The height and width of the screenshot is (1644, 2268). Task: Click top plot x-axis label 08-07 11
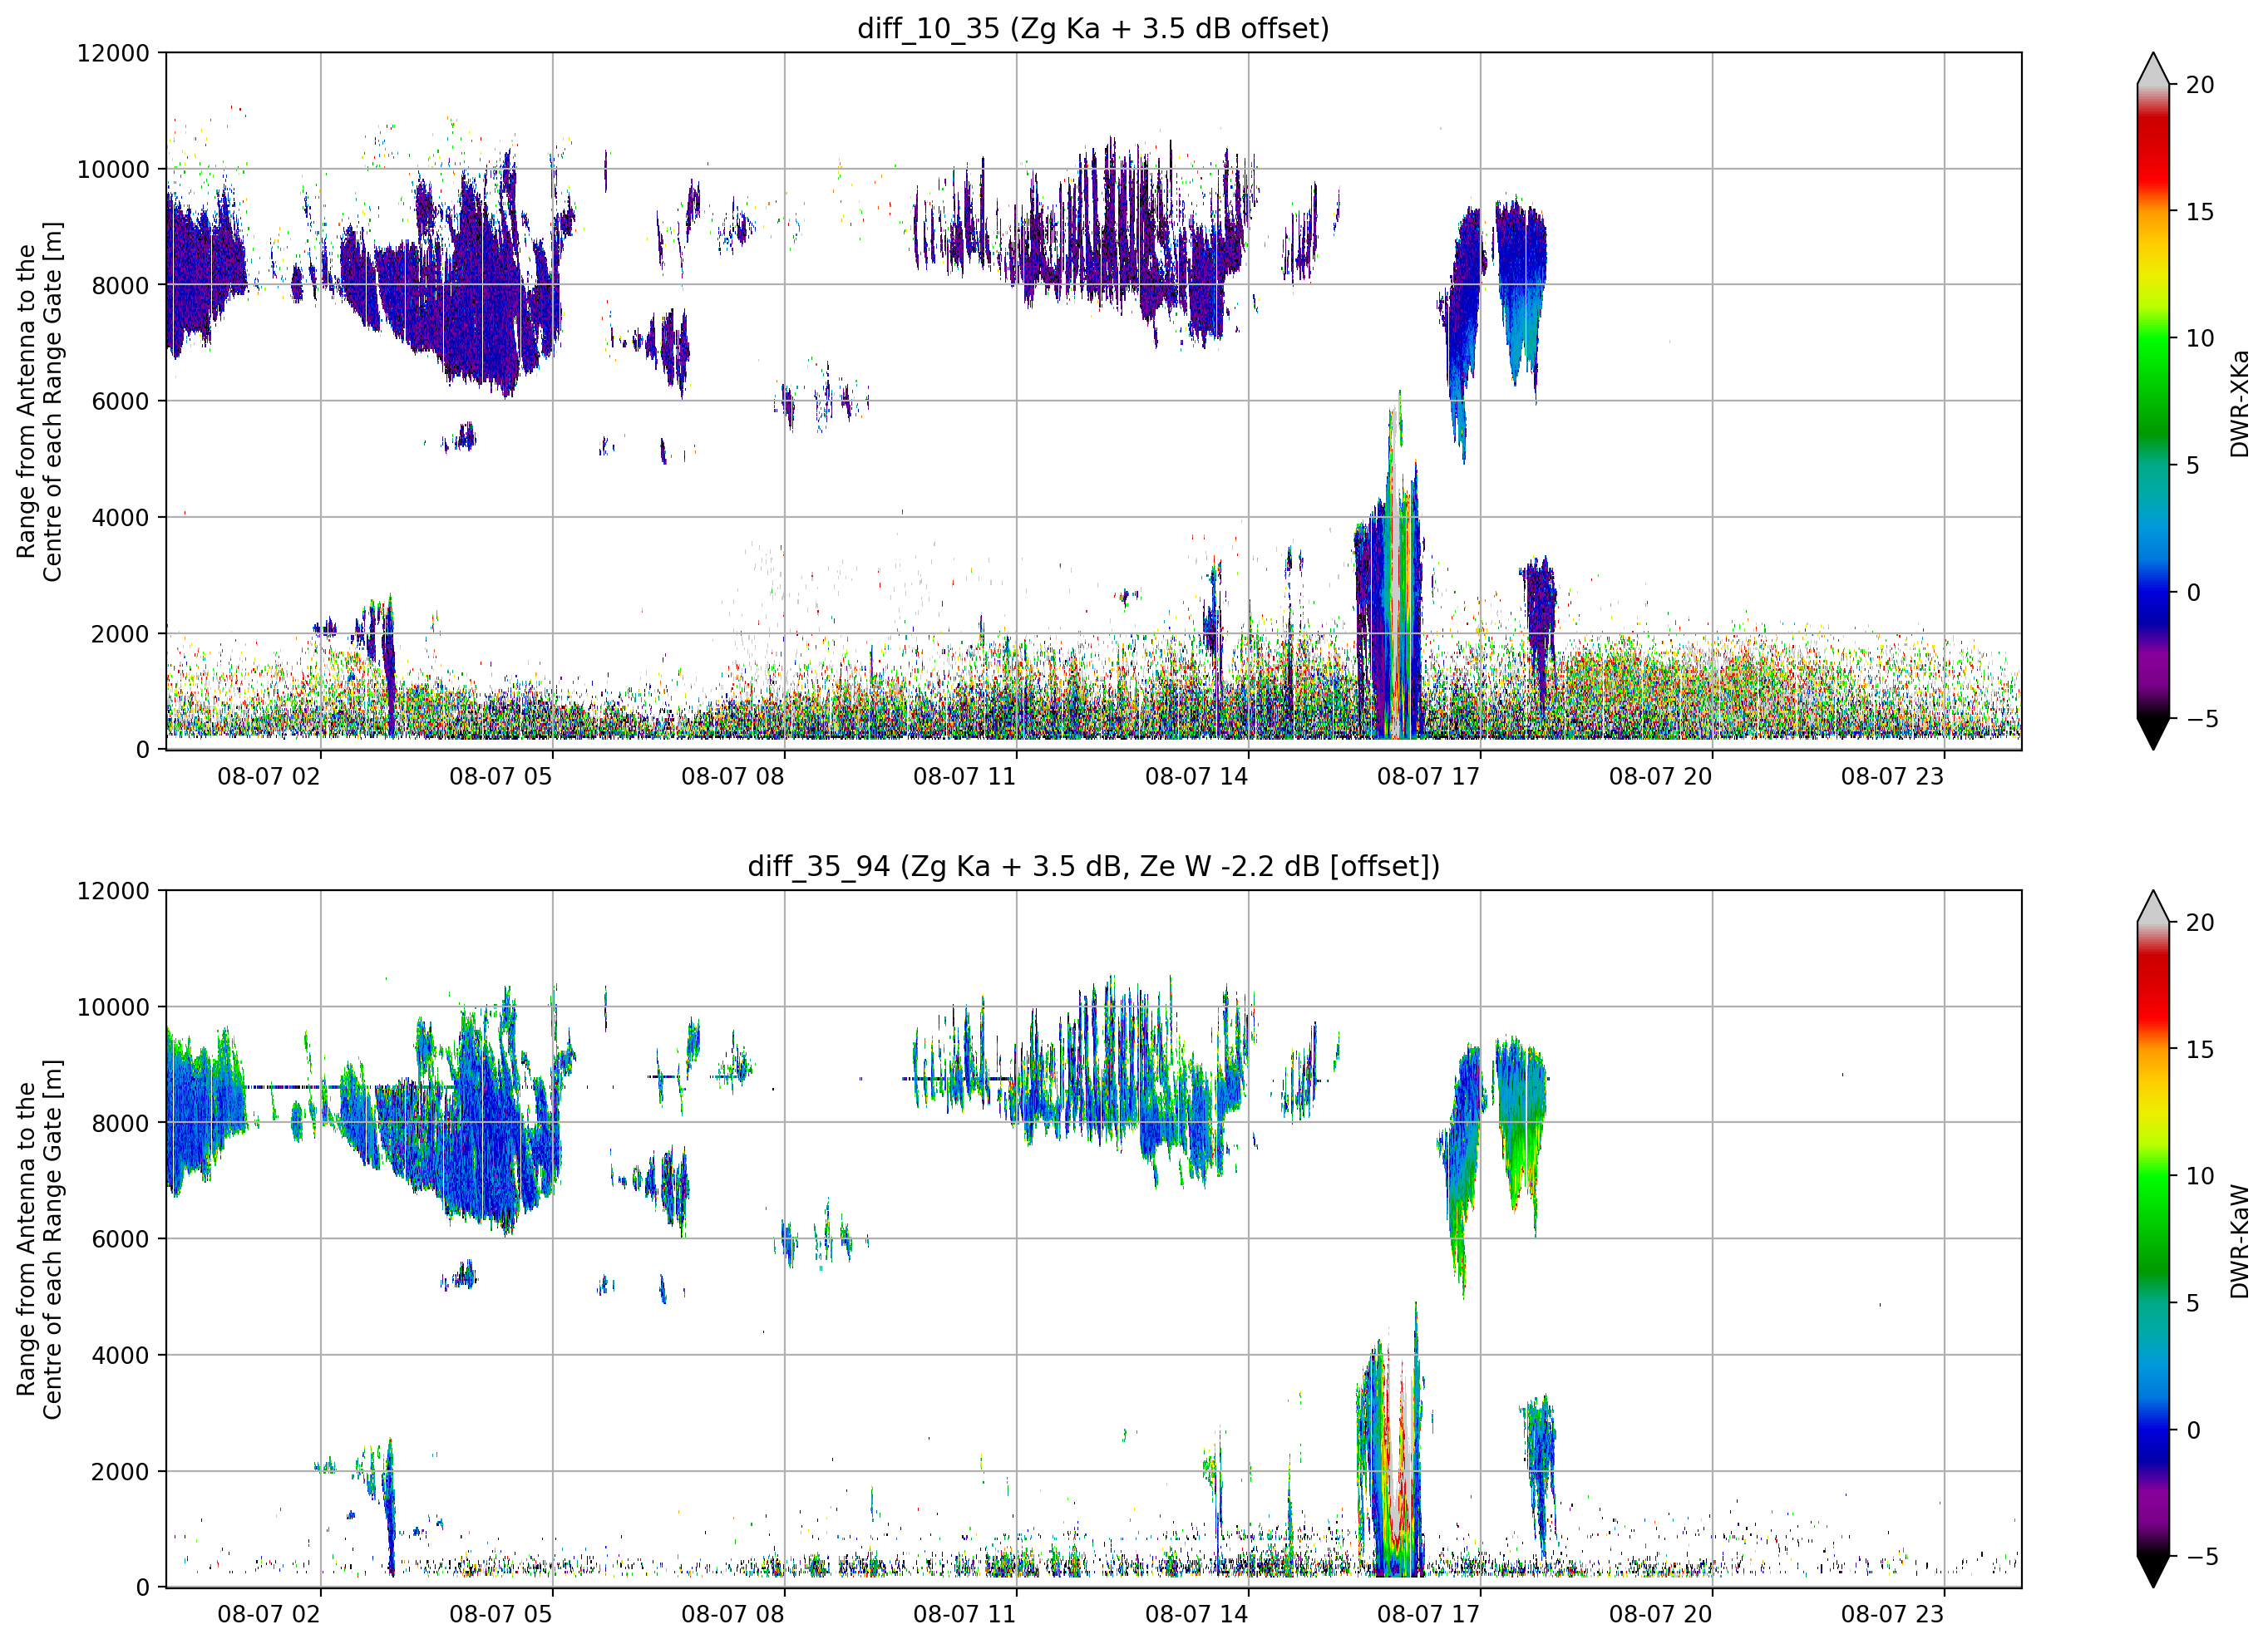(x=965, y=777)
